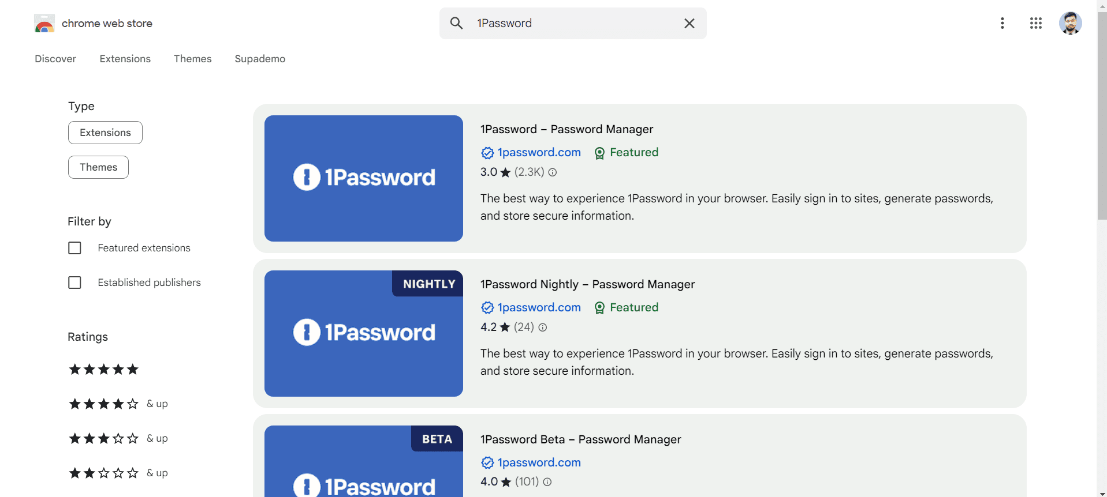Click the search magnifier icon
This screenshot has width=1107, height=497.
(x=456, y=23)
